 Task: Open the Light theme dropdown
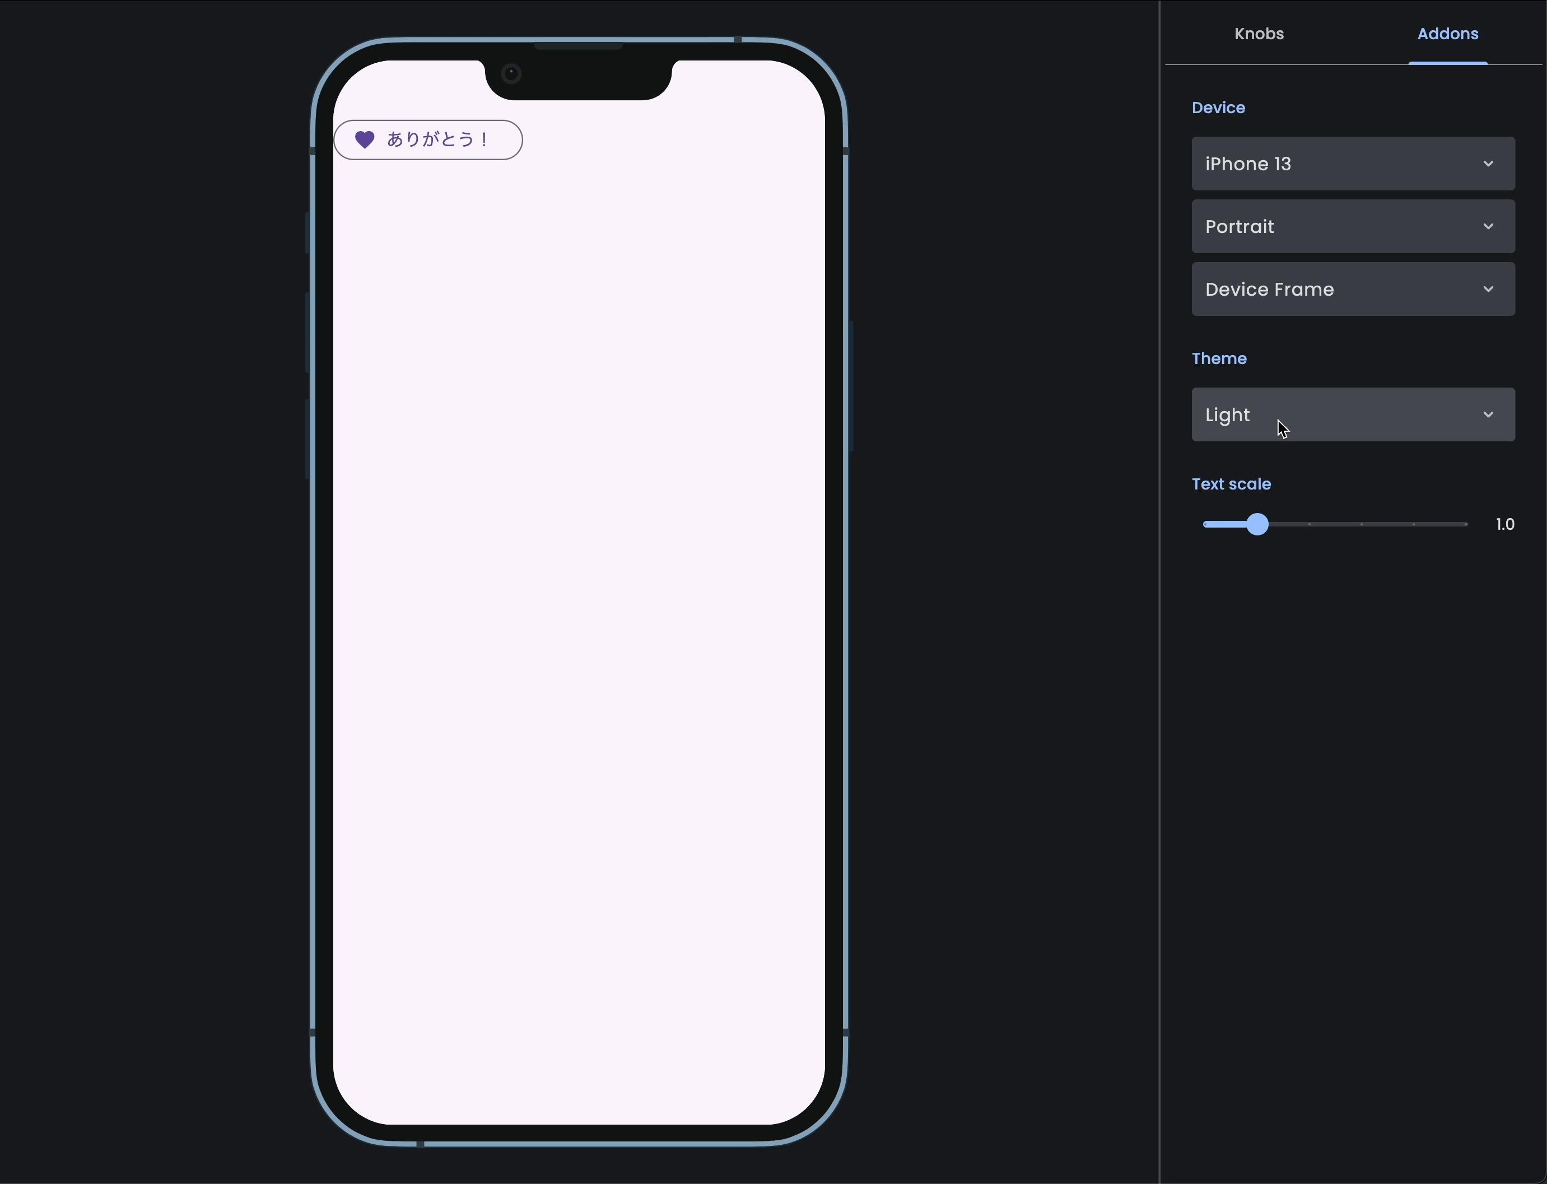[1353, 414]
